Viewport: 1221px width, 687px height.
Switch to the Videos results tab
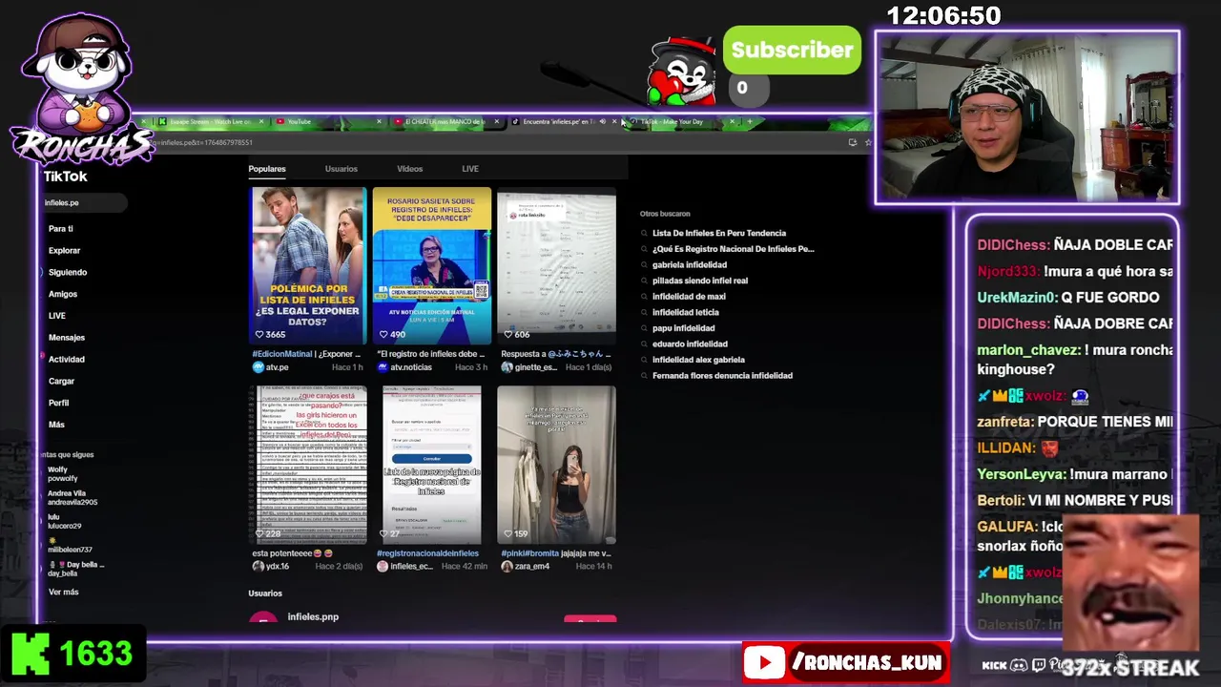tap(410, 169)
